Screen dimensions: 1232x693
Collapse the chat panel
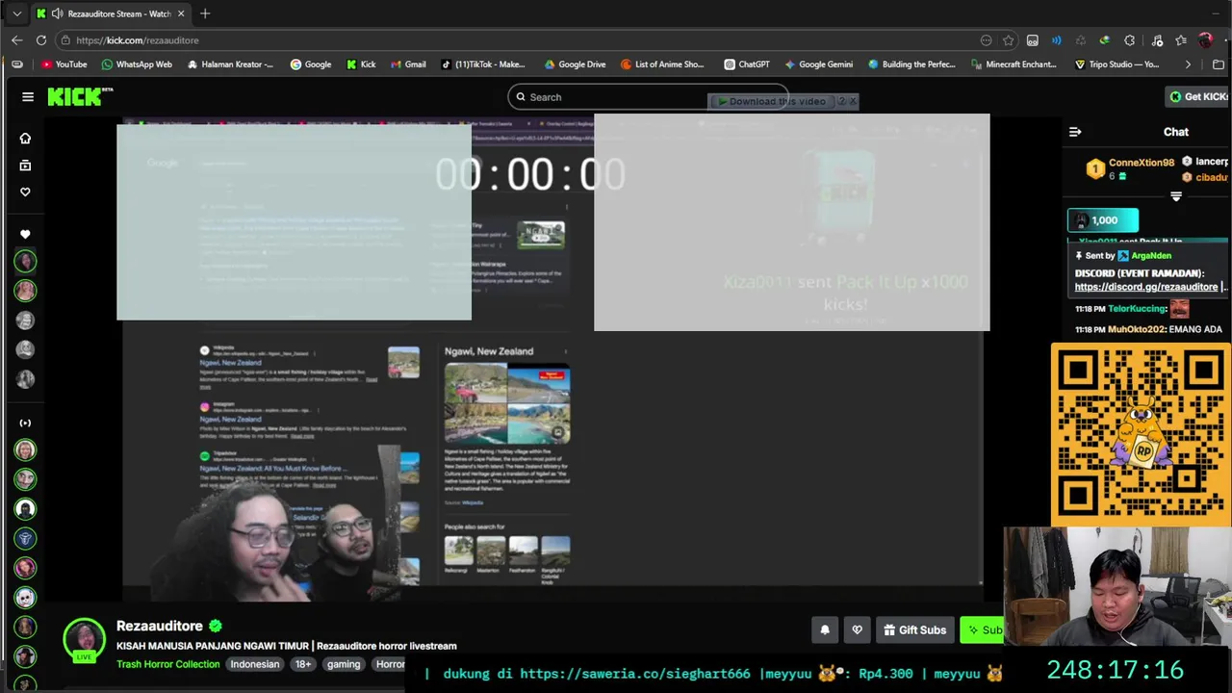point(1075,132)
